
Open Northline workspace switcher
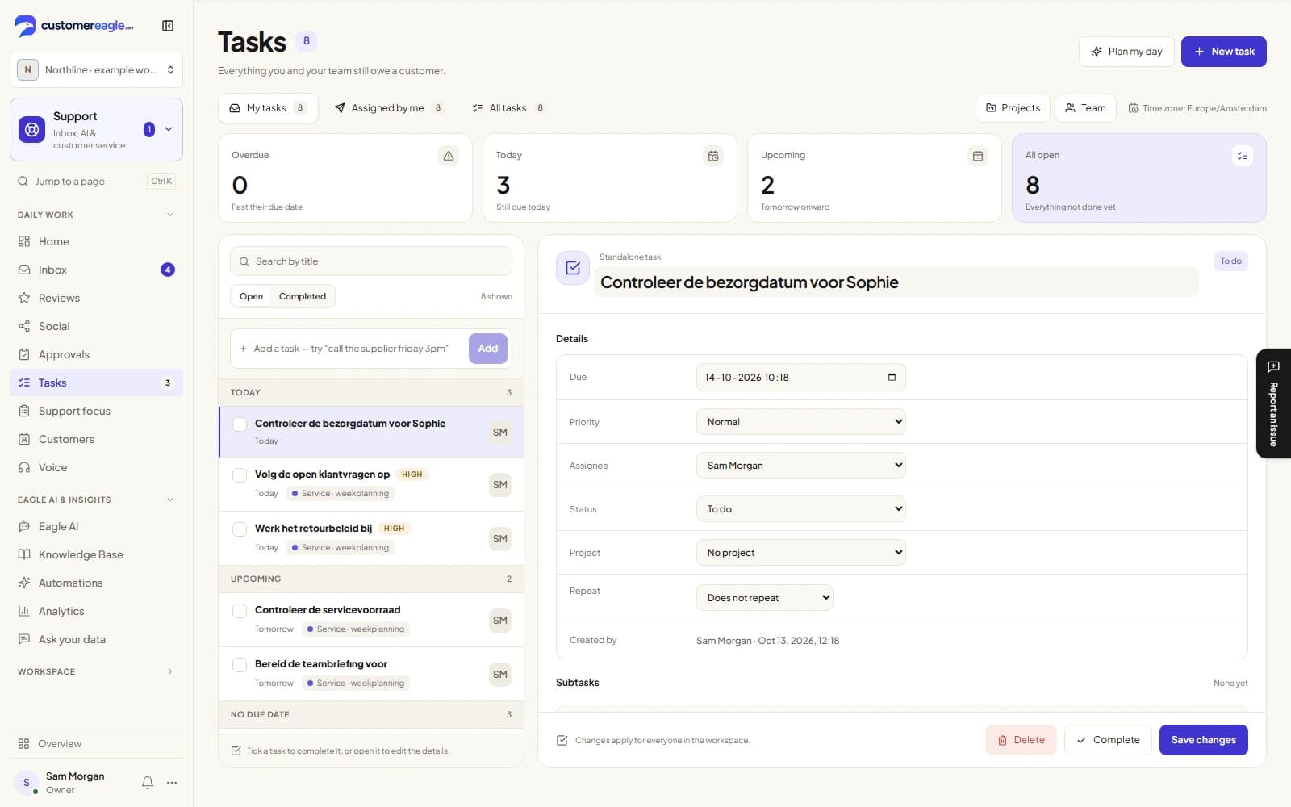pos(96,69)
